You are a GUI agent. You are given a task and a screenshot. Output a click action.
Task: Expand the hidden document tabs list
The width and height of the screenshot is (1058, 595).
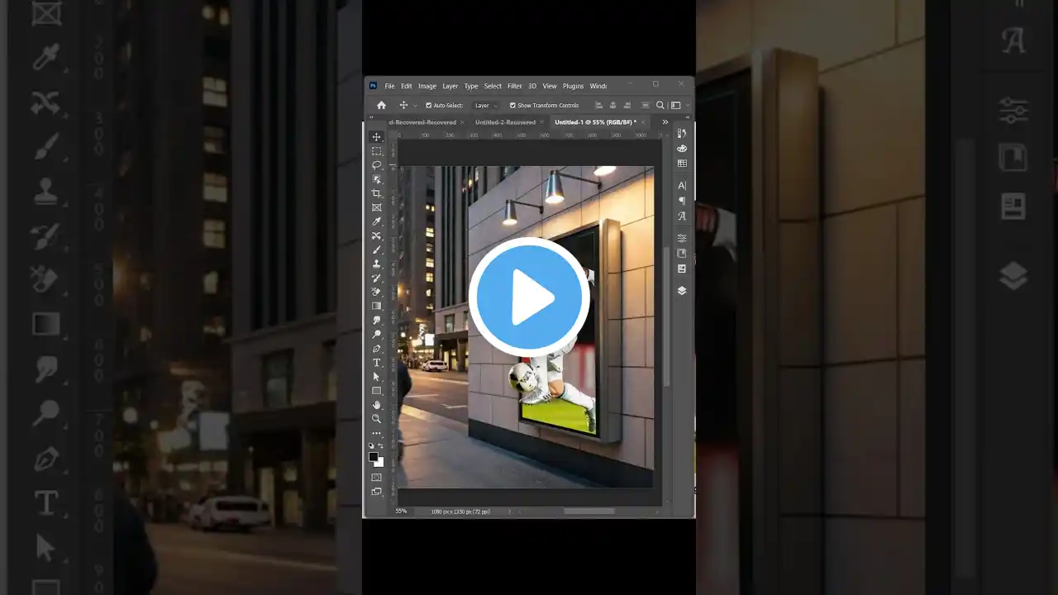coord(665,122)
